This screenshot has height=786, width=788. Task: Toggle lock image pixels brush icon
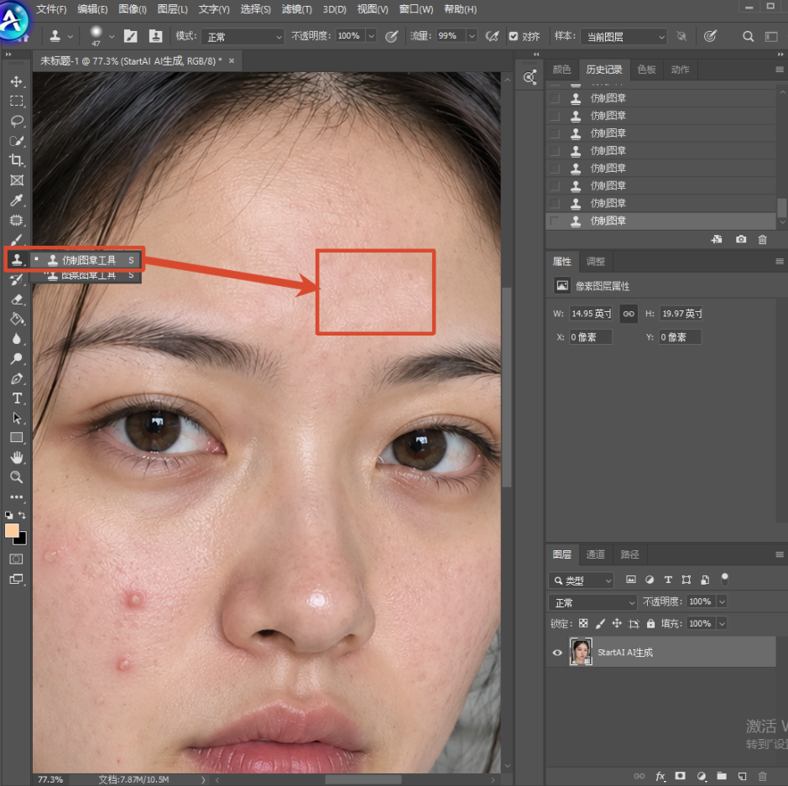600,623
